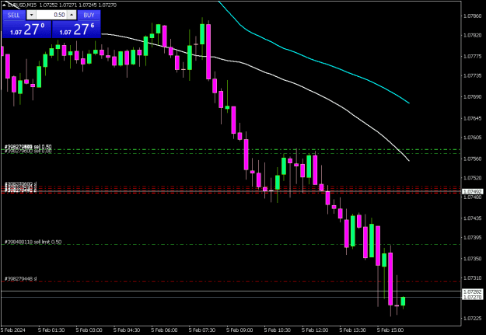Click the 5 Feb 2024 date label
The width and height of the screenshot is (486, 335).
13,330
